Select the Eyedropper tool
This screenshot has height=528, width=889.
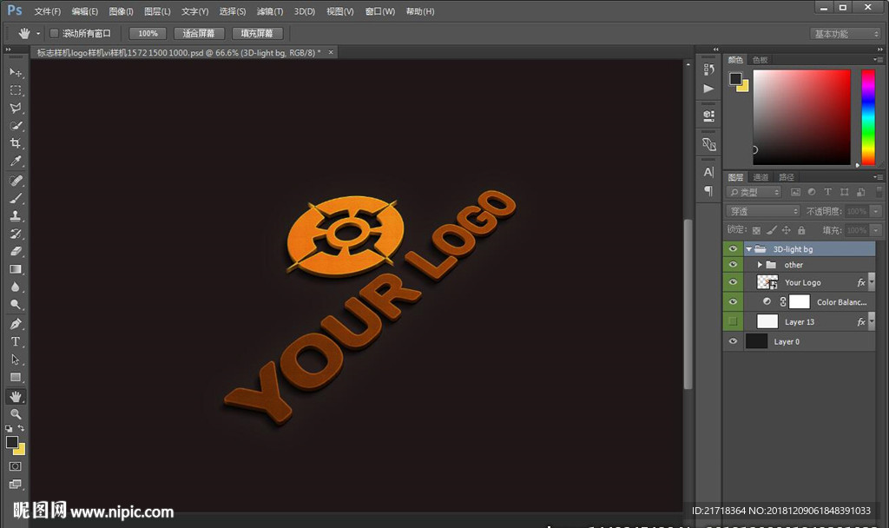(16, 162)
